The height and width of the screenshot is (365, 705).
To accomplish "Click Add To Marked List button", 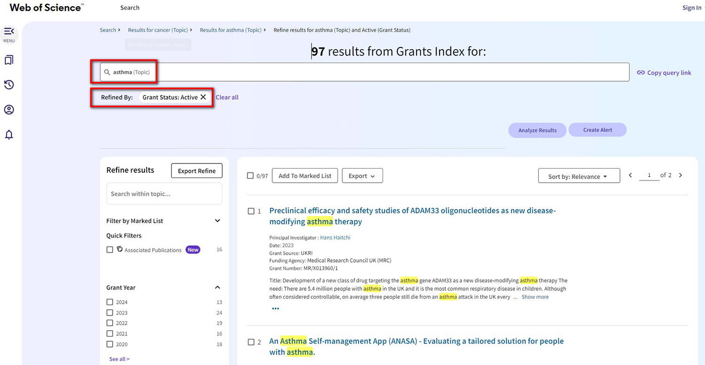I will tap(305, 176).
